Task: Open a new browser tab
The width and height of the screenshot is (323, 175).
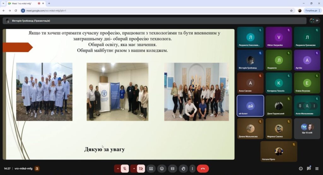Action: pos(49,3)
